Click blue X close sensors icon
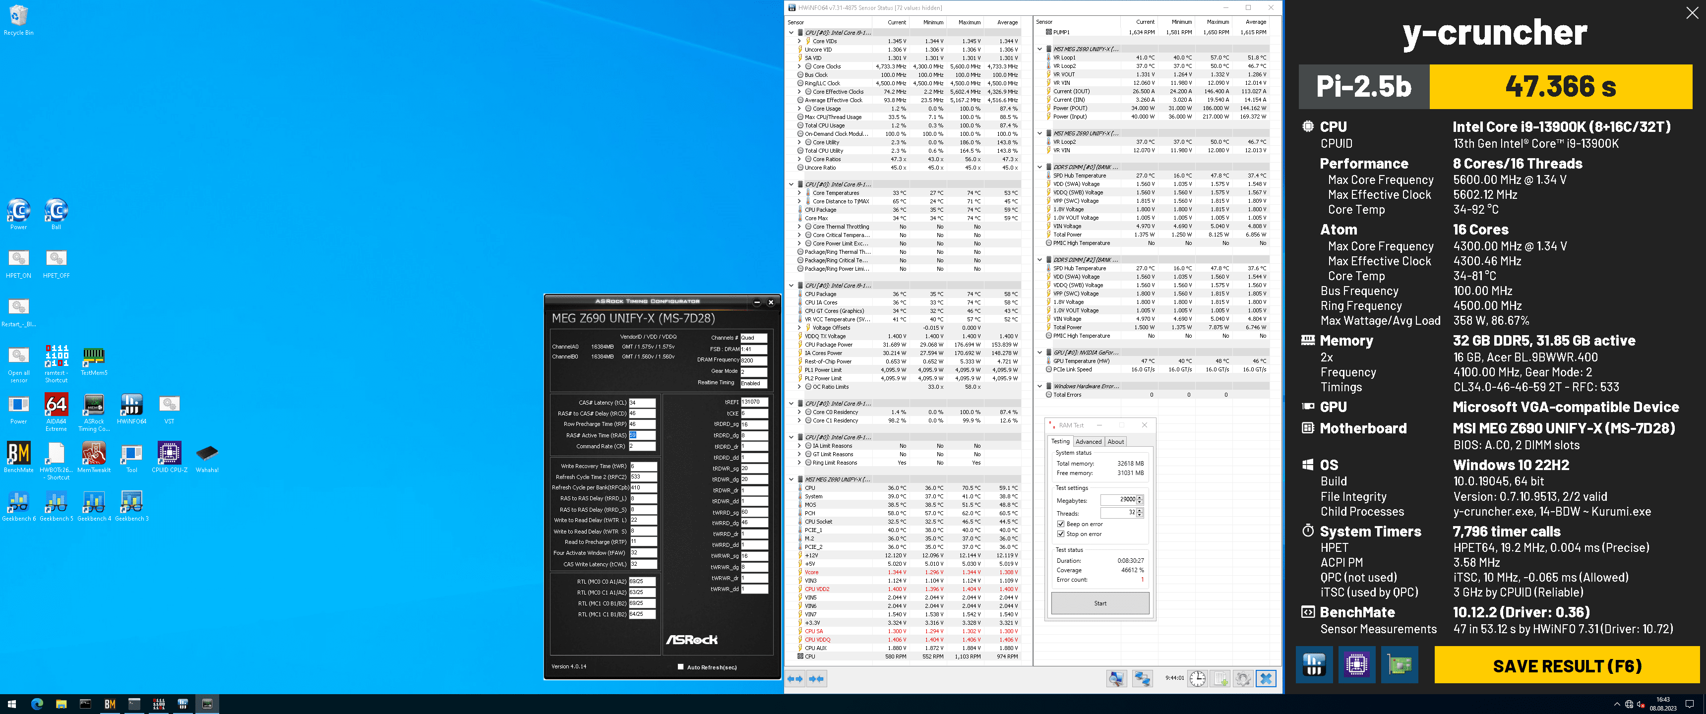Viewport: 1706px width, 714px height. (1266, 678)
